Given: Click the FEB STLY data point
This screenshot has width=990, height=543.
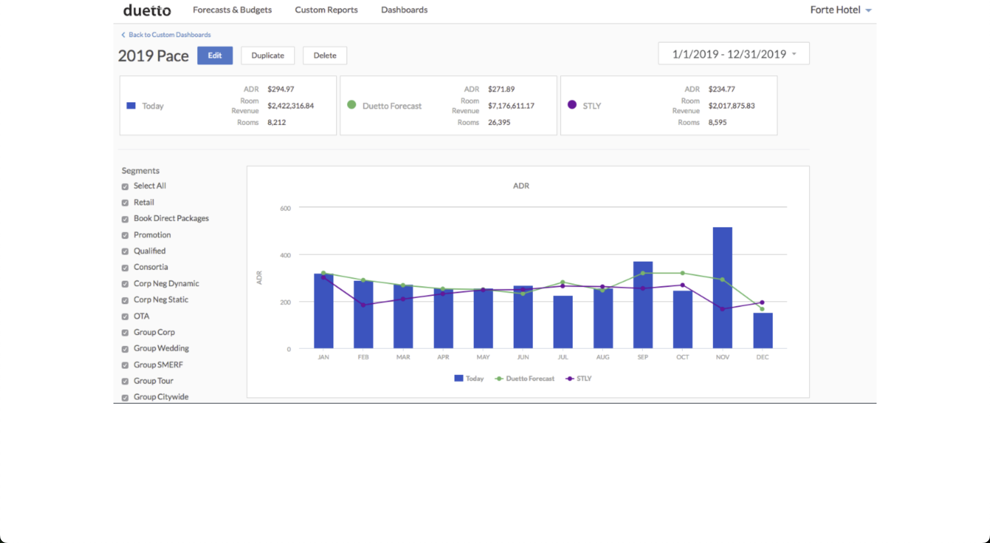Looking at the screenshot, I should 363,305.
